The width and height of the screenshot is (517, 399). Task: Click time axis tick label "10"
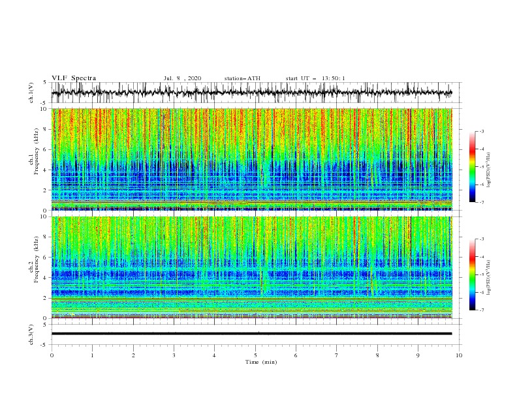click(x=459, y=355)
